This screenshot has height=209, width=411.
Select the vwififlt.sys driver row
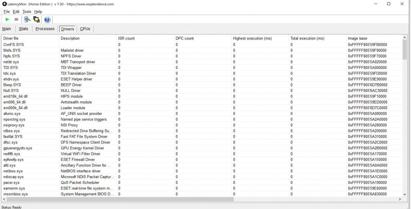202,154
